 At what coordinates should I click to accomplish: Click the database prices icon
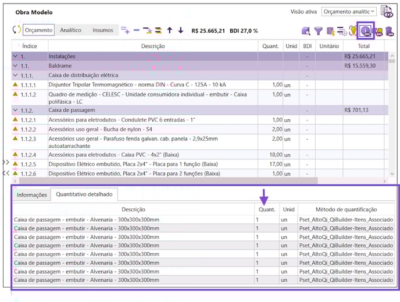(x=331, y=31)
